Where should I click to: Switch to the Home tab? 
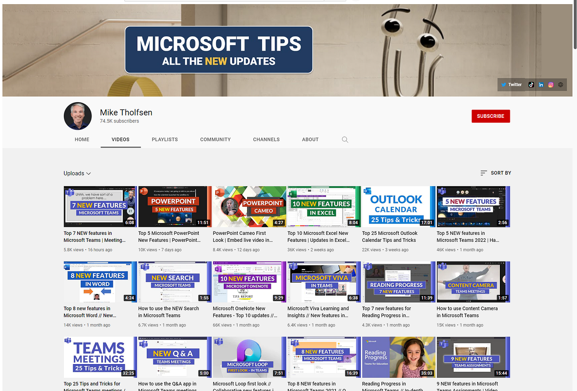tap(82, 140)
